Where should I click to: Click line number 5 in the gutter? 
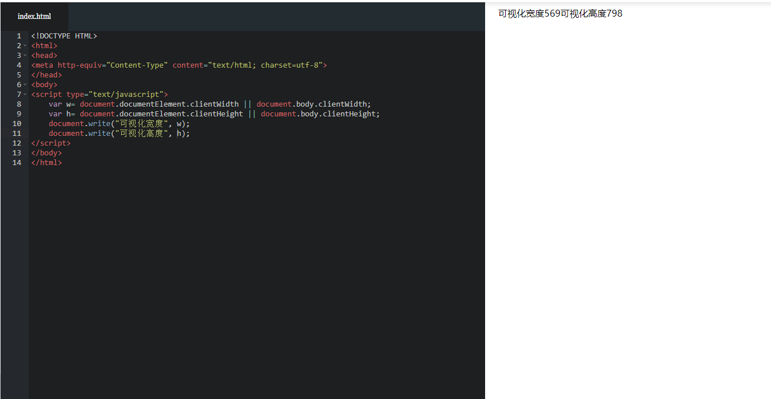(x=19, y=75)
